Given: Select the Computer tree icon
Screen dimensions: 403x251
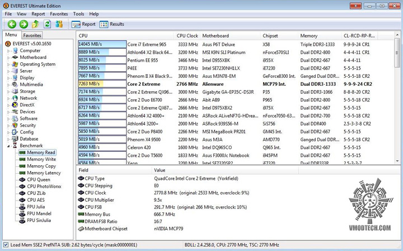Looking at the screenshot, I should [x=15, y=50].
